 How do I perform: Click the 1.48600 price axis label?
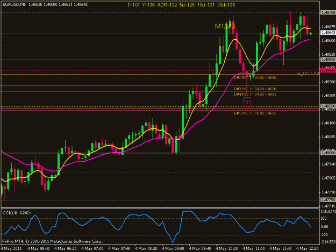pyautogui.click(x=328, y=40)
